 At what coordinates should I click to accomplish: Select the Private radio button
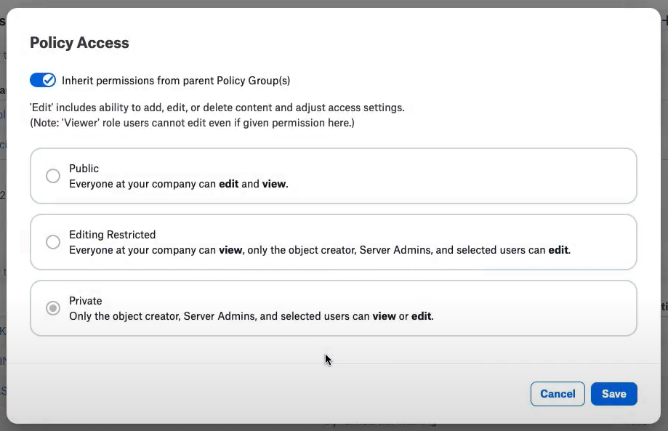click(53, 308)
